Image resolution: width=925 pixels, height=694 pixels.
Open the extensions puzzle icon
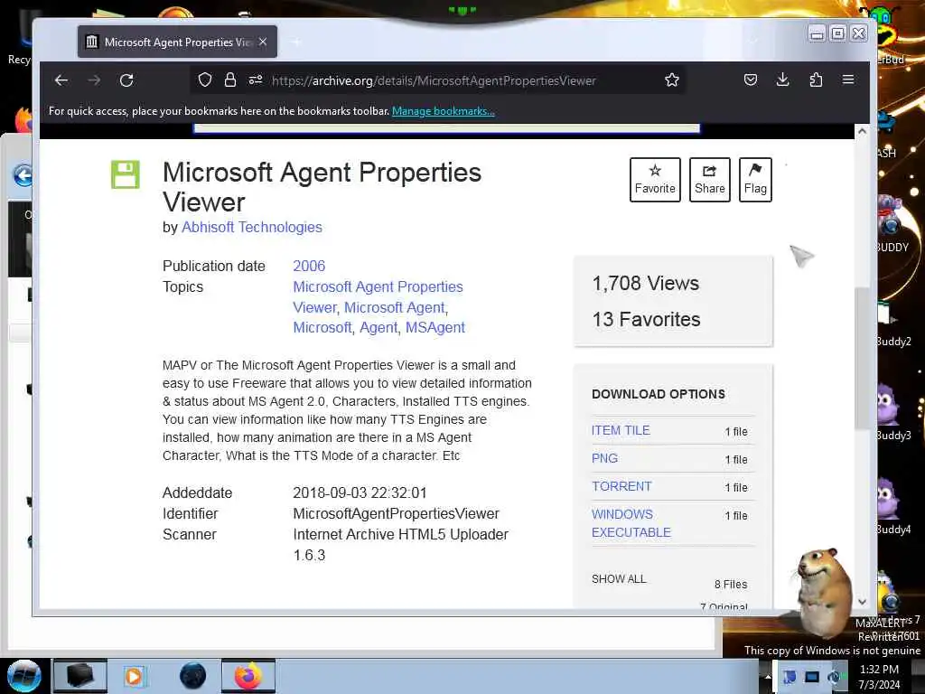816,80
